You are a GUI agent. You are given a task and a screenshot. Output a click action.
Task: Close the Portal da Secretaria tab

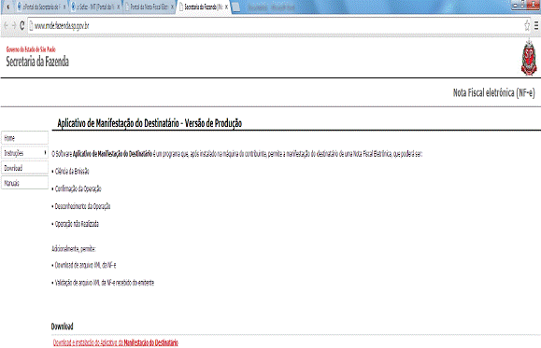[x=64, y=7]
